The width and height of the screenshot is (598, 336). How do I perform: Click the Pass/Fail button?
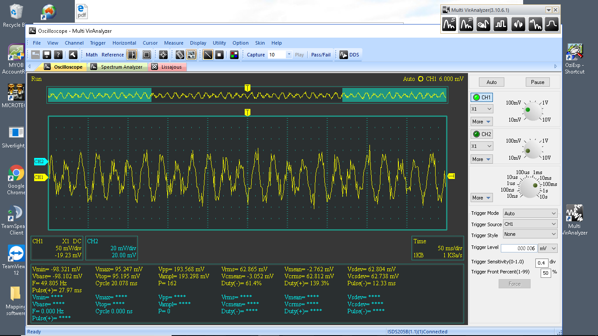321,55
